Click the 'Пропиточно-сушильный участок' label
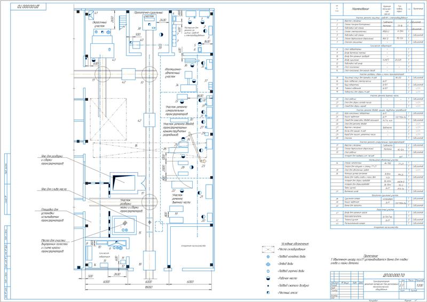 pos(148,14)
